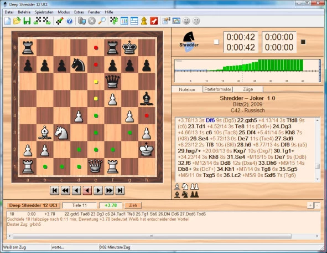
Task: Open the Spielstufen menu
Action: click(x=44, y=12)
